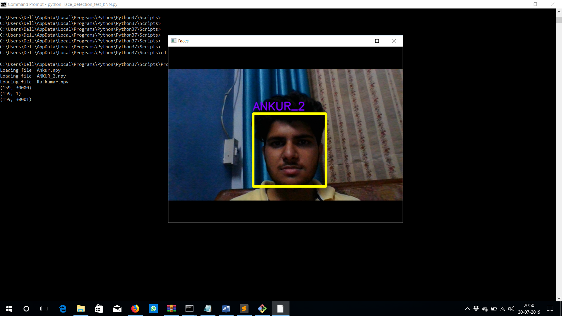Open Sublime Text from the taskbar
The image size is (562, 316).
[x=244, y=309]
